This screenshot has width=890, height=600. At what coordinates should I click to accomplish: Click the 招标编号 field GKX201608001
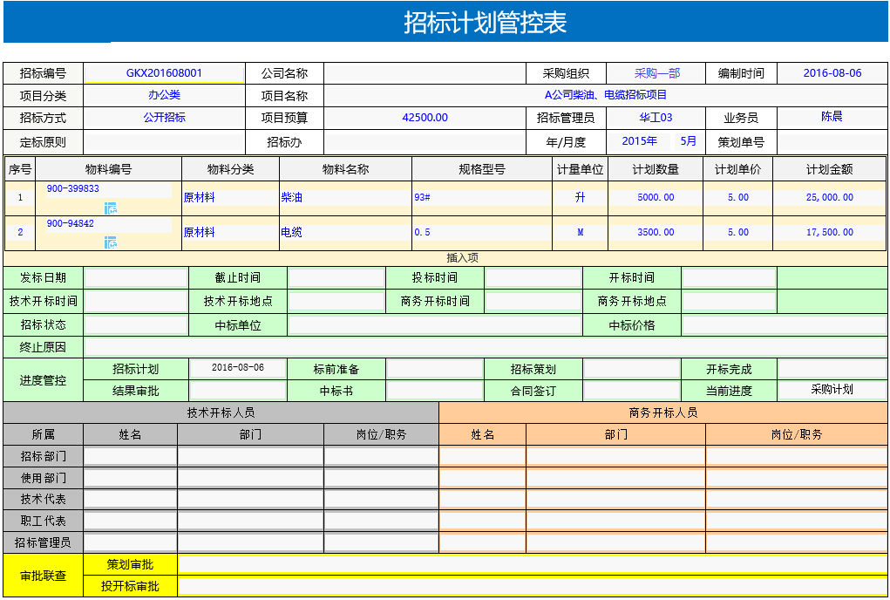(x=164, y=73)
